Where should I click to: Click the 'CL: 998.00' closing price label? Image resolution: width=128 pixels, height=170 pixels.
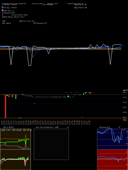click(x=48, y=5)
